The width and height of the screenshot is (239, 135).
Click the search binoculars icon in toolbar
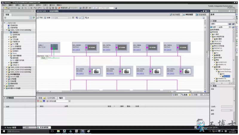[x=116, y=8]
